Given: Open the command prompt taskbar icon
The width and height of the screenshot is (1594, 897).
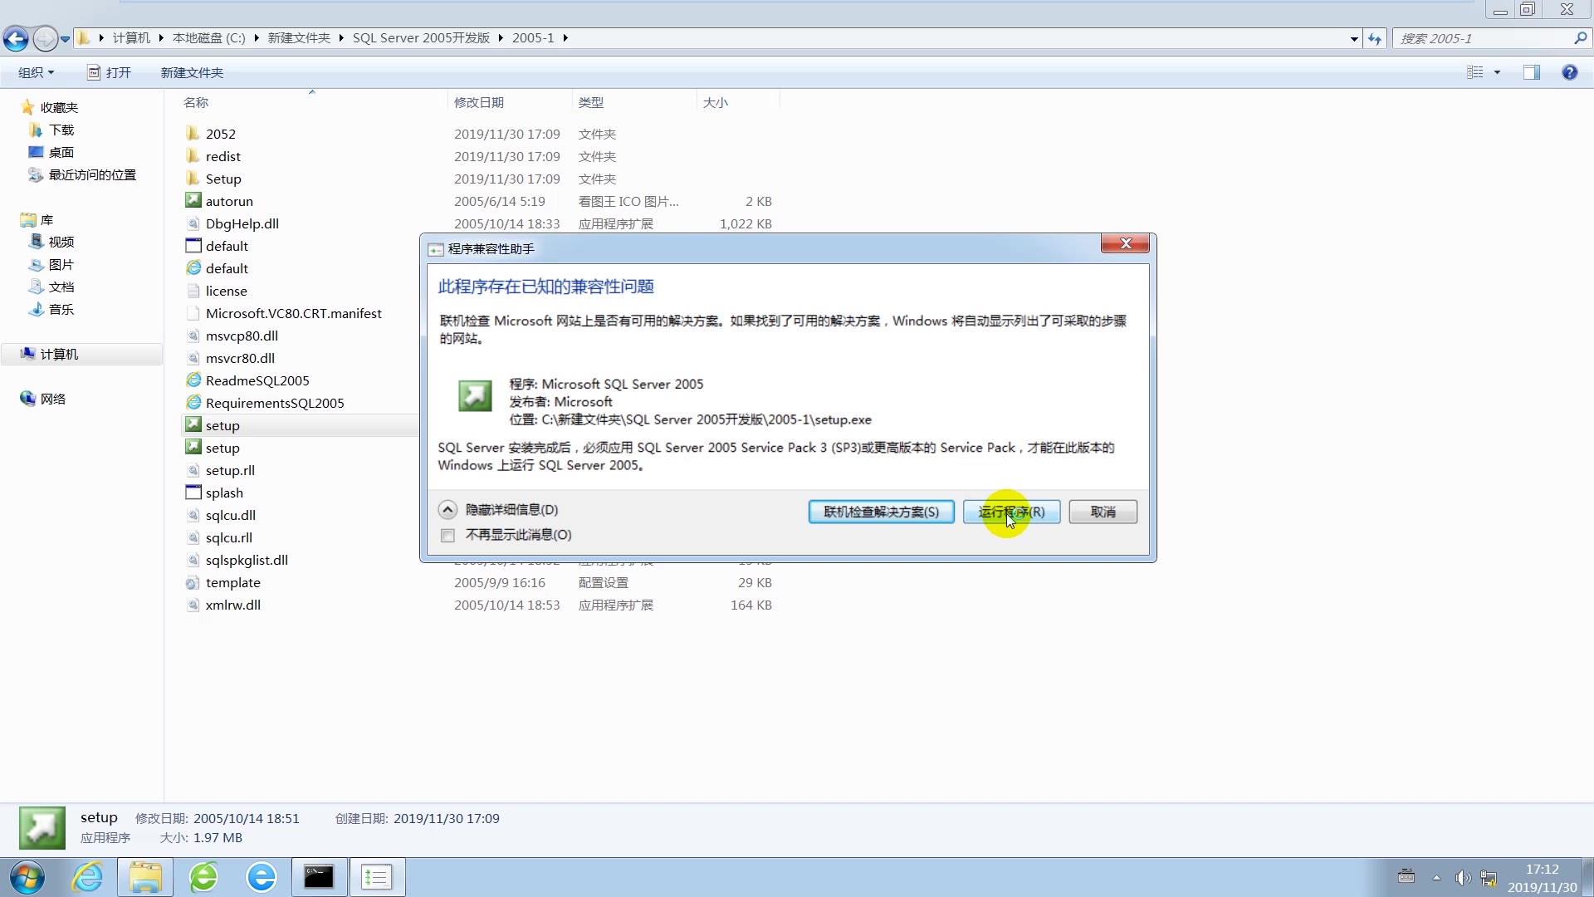Looking at the screenshot, I should [319, 877].
